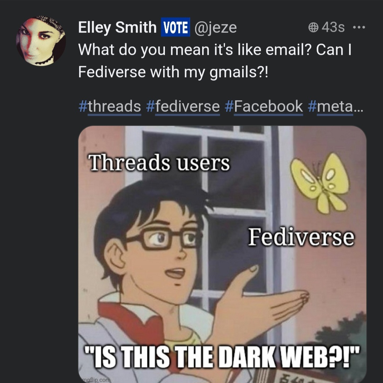The width and height of the screenshot is (383, 383).
Task: Expand the truncated #meta... hashtag
Action: [336, 106]
